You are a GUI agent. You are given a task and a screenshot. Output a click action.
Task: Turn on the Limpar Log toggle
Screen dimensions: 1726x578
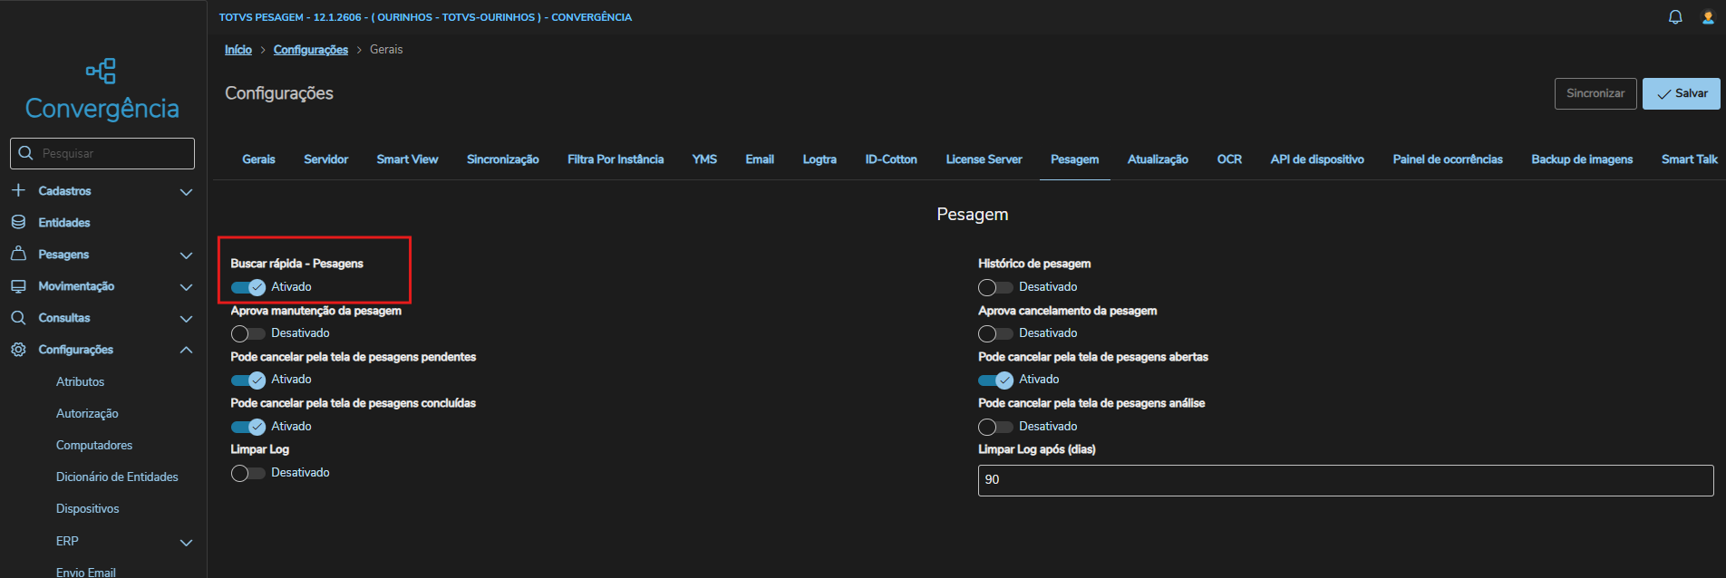tap(247, 473)
